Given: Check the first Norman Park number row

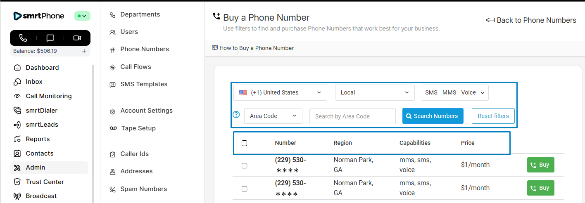Looking at the screenshot, I should coord(244,165).
